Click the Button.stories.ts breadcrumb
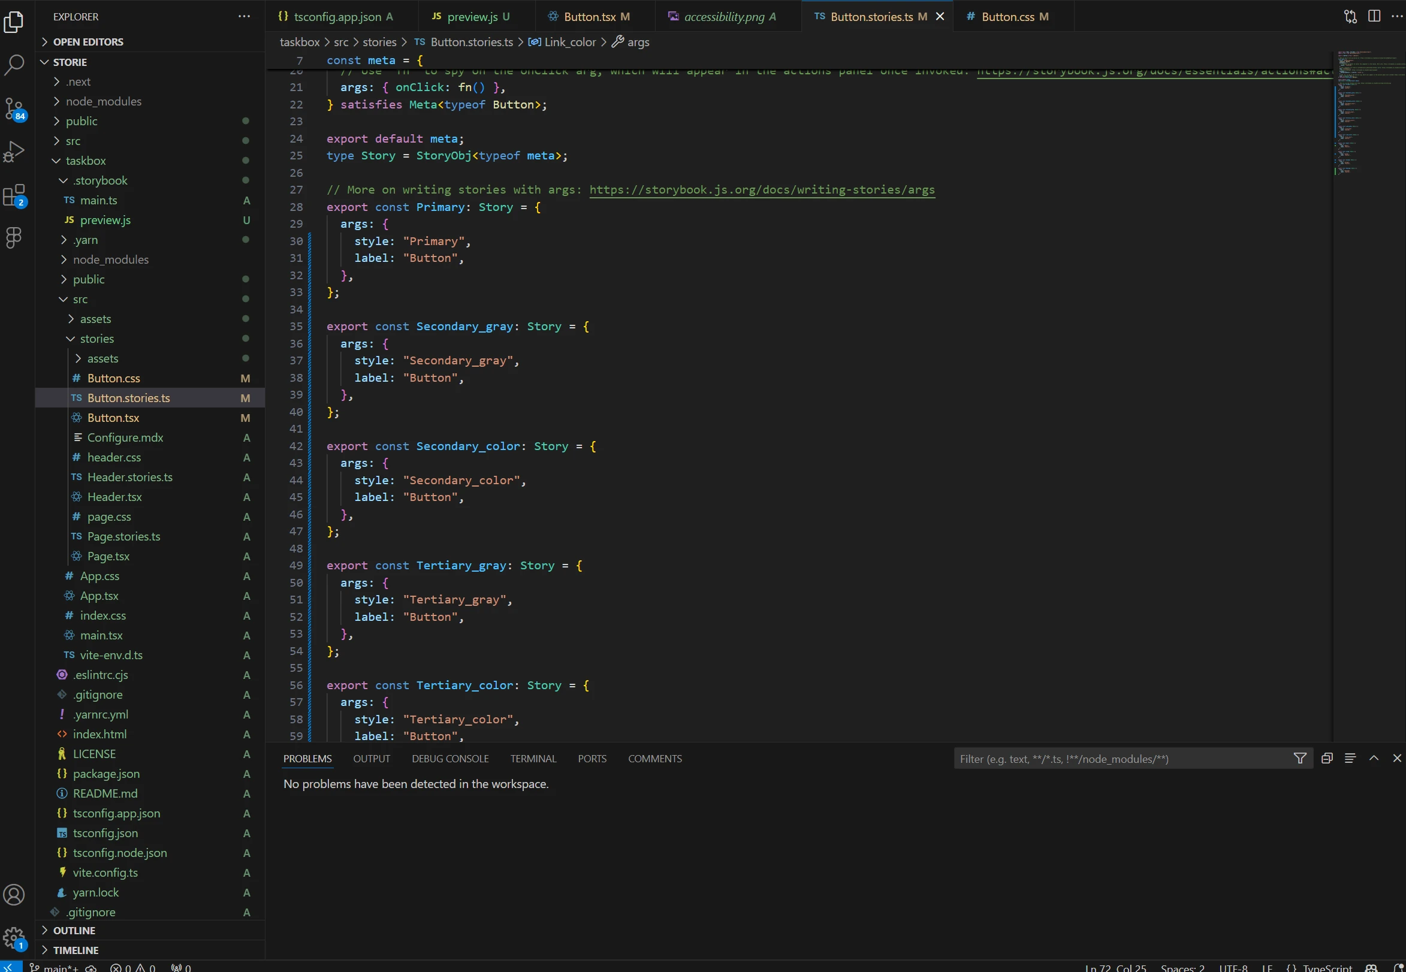This screenshot has width=1406, height=972. 464,42
